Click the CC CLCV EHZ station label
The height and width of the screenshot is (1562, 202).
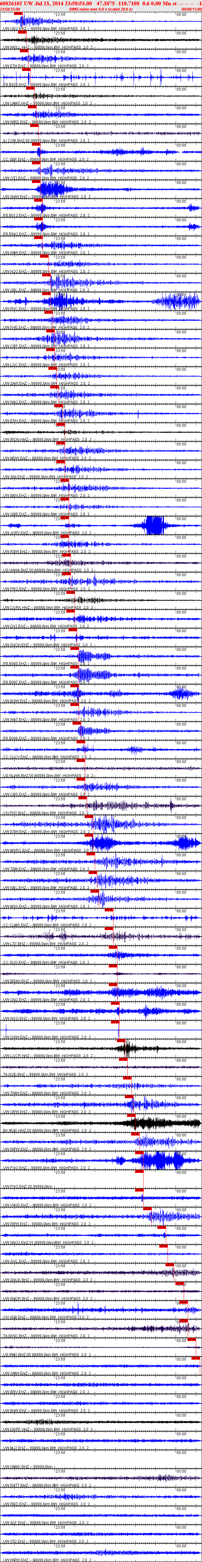click(x=48, y=757)
